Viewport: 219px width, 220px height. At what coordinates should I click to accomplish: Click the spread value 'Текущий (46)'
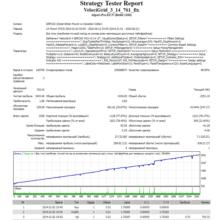(x=202, y=90)
